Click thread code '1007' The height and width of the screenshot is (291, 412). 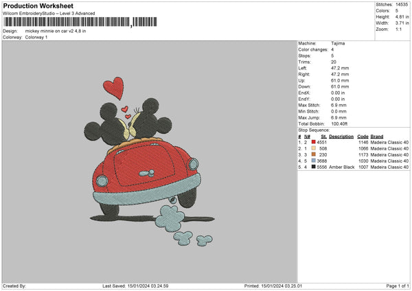[363, 167]
